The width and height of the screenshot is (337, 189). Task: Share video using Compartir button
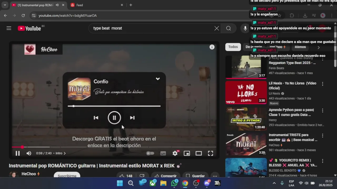tap(165, 176)
